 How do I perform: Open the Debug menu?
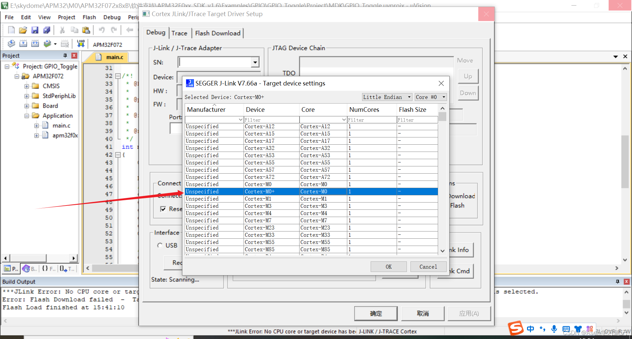tap(112, 17)
